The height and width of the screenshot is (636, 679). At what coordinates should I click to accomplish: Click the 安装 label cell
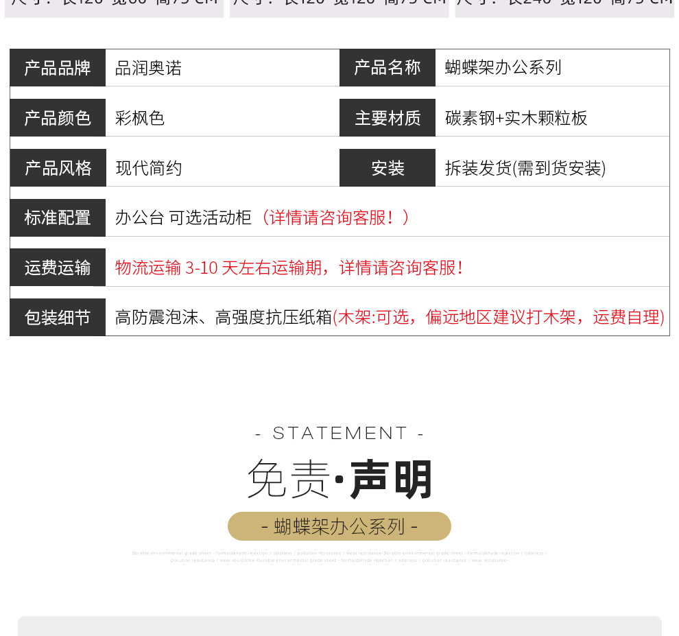(388, 167)
